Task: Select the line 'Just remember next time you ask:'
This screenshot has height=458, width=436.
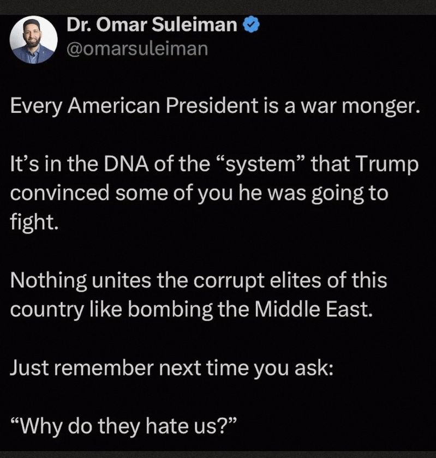Action: coord(172,367)
